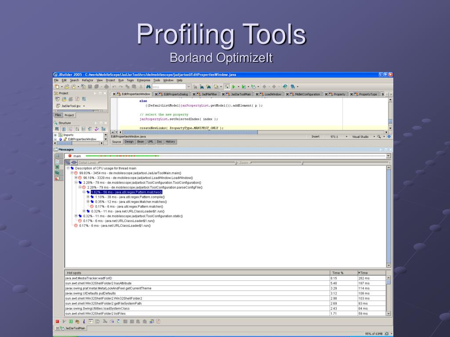450x337 pixels.
Task: Click the snapshot camera icon in profiler toolbar
Action: pos(152,322)
